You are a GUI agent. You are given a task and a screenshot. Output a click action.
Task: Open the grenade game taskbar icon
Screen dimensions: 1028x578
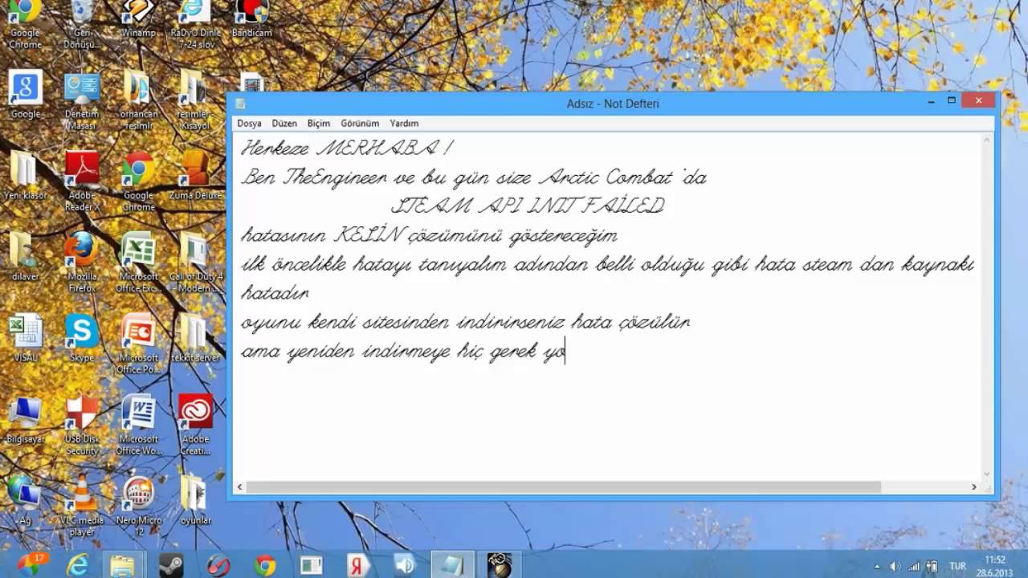[x=500, y=565]
